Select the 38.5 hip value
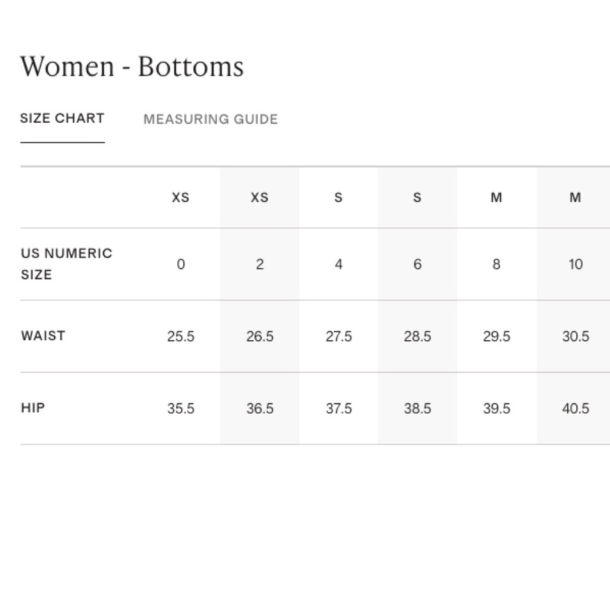610x610 pixels. click(417, 409)
